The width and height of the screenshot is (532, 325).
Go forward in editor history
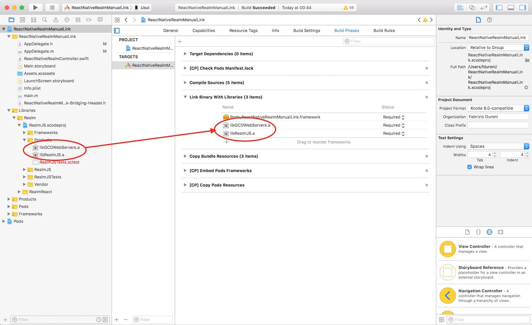[x=134, y=20]
